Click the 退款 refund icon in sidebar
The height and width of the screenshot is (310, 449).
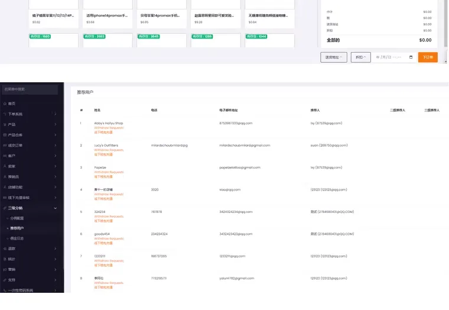pyautogui.click(x=4, y=248)
